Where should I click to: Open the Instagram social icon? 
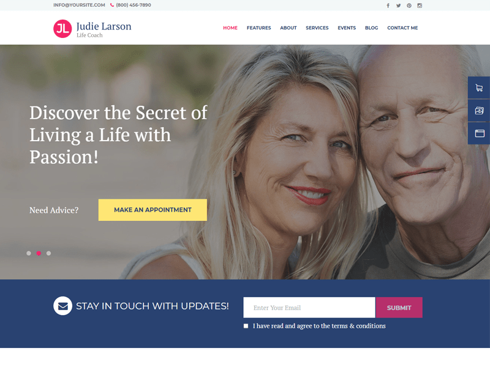pyautogui.click(x=420, y=6)
